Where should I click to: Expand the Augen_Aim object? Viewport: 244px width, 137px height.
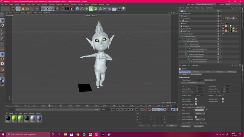[180, 14]
